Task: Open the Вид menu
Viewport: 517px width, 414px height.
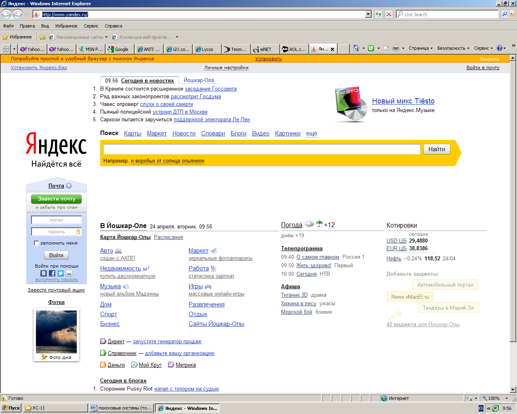Action: [45, 26]
